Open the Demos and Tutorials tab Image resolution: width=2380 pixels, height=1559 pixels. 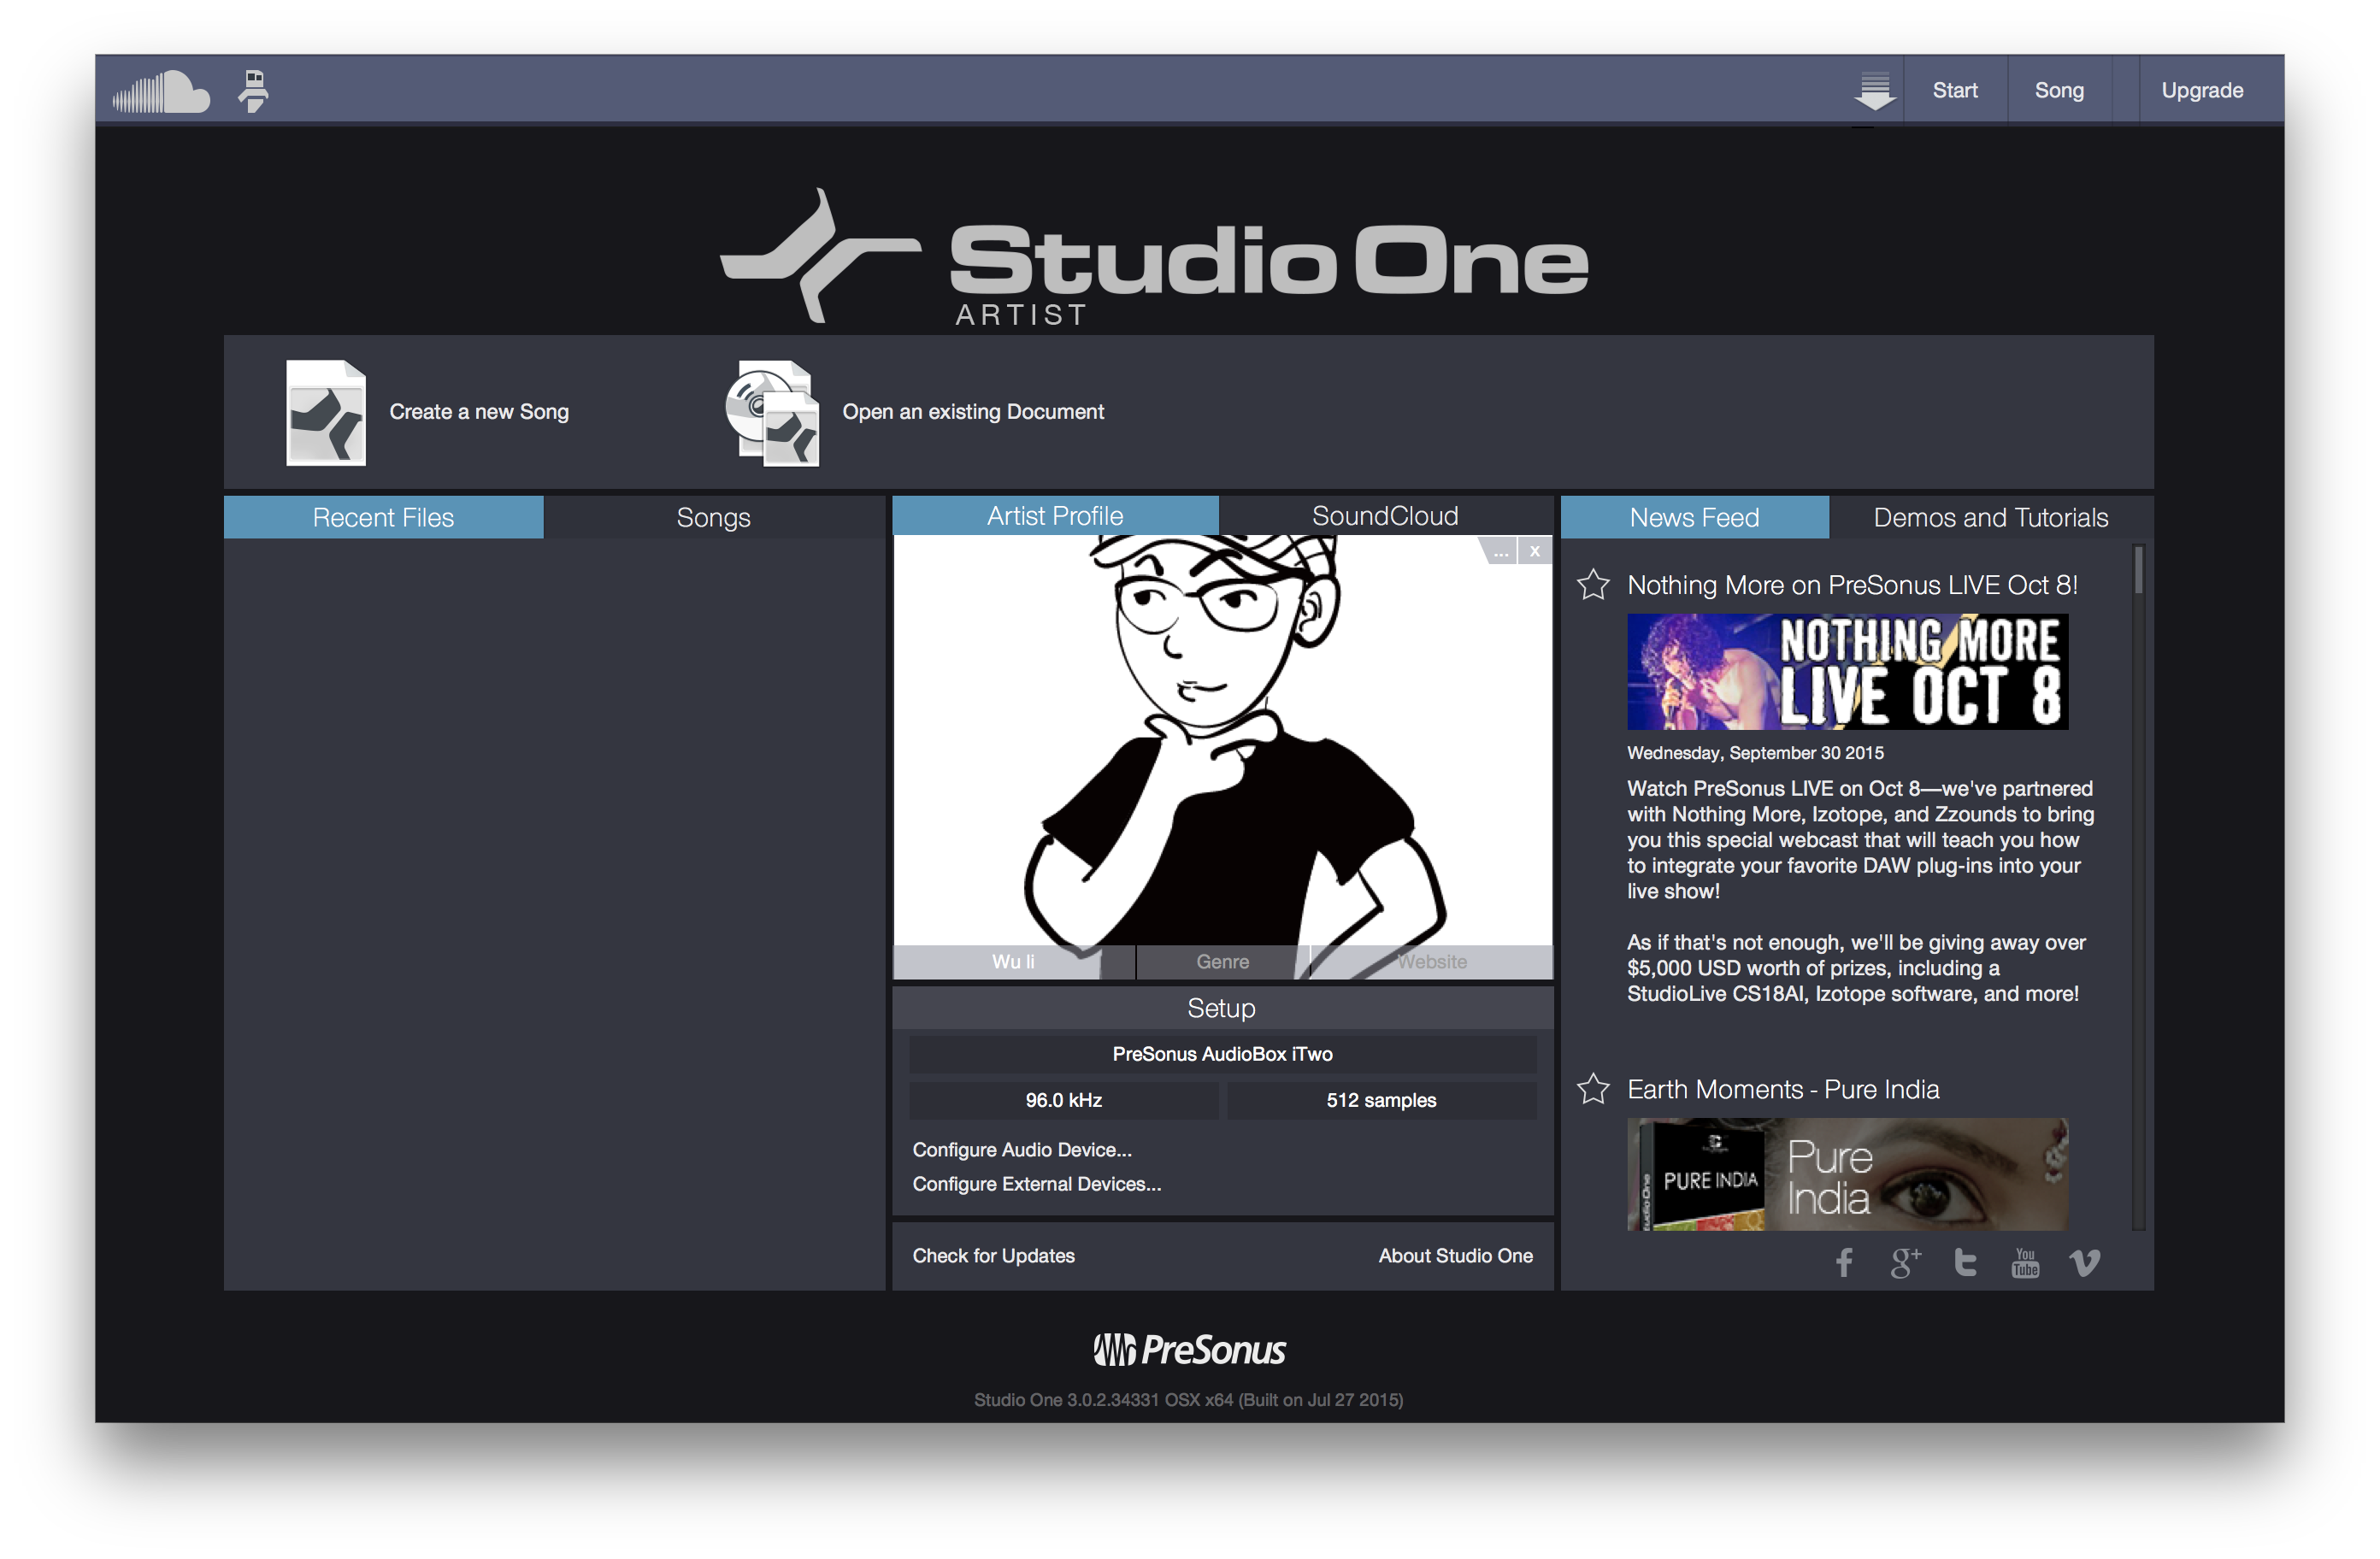coord(1990,517)
